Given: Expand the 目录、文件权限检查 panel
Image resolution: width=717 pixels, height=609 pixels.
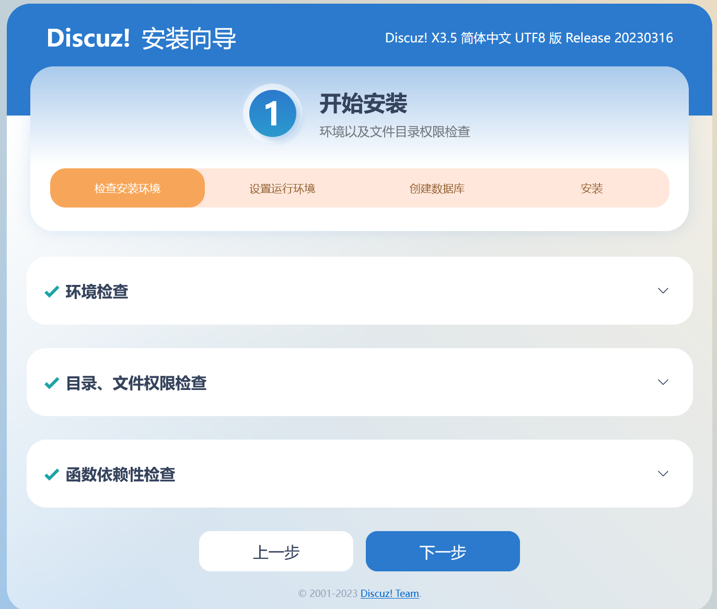Looking at the screenshot, I should point(663,382).
